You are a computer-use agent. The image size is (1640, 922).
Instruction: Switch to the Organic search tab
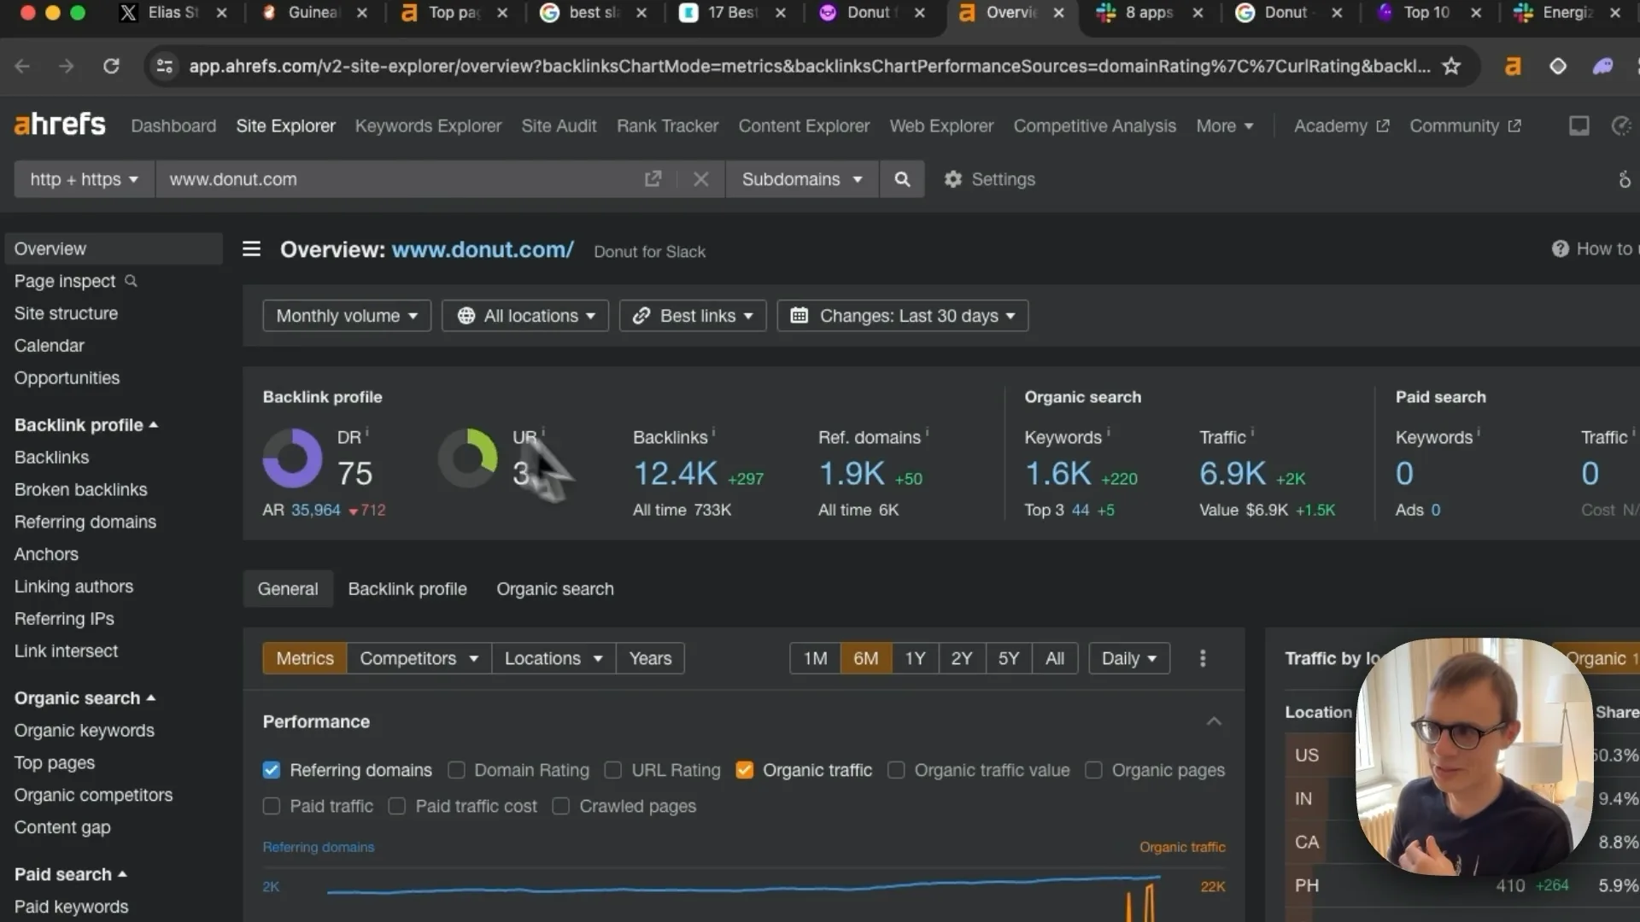point(555,589)
